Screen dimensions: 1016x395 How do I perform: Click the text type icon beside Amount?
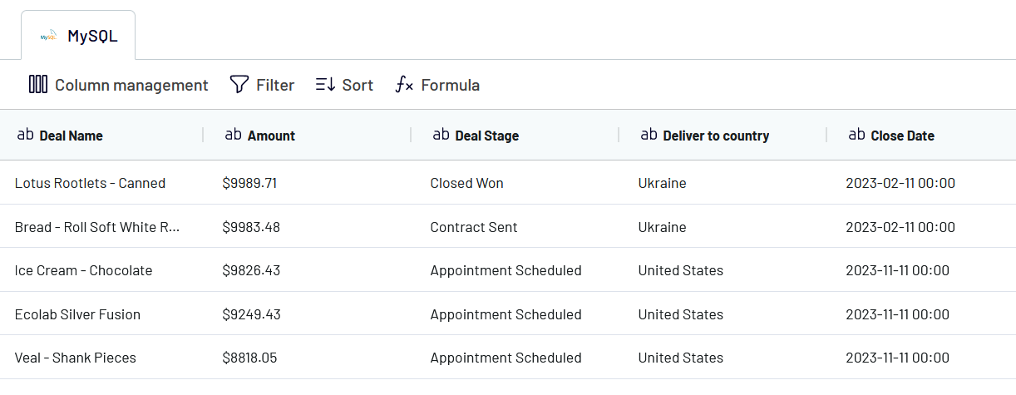point(234,135)
